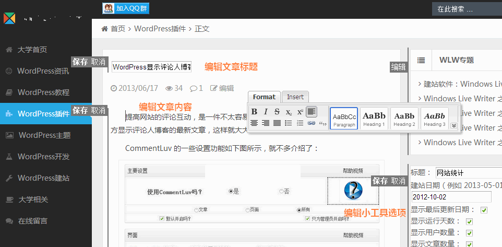Image resolution: width=502 pixels, height=247 pixels.
Task: Toggle bold formatting in the Format toolbar
Action: click(x=254, y=112)
